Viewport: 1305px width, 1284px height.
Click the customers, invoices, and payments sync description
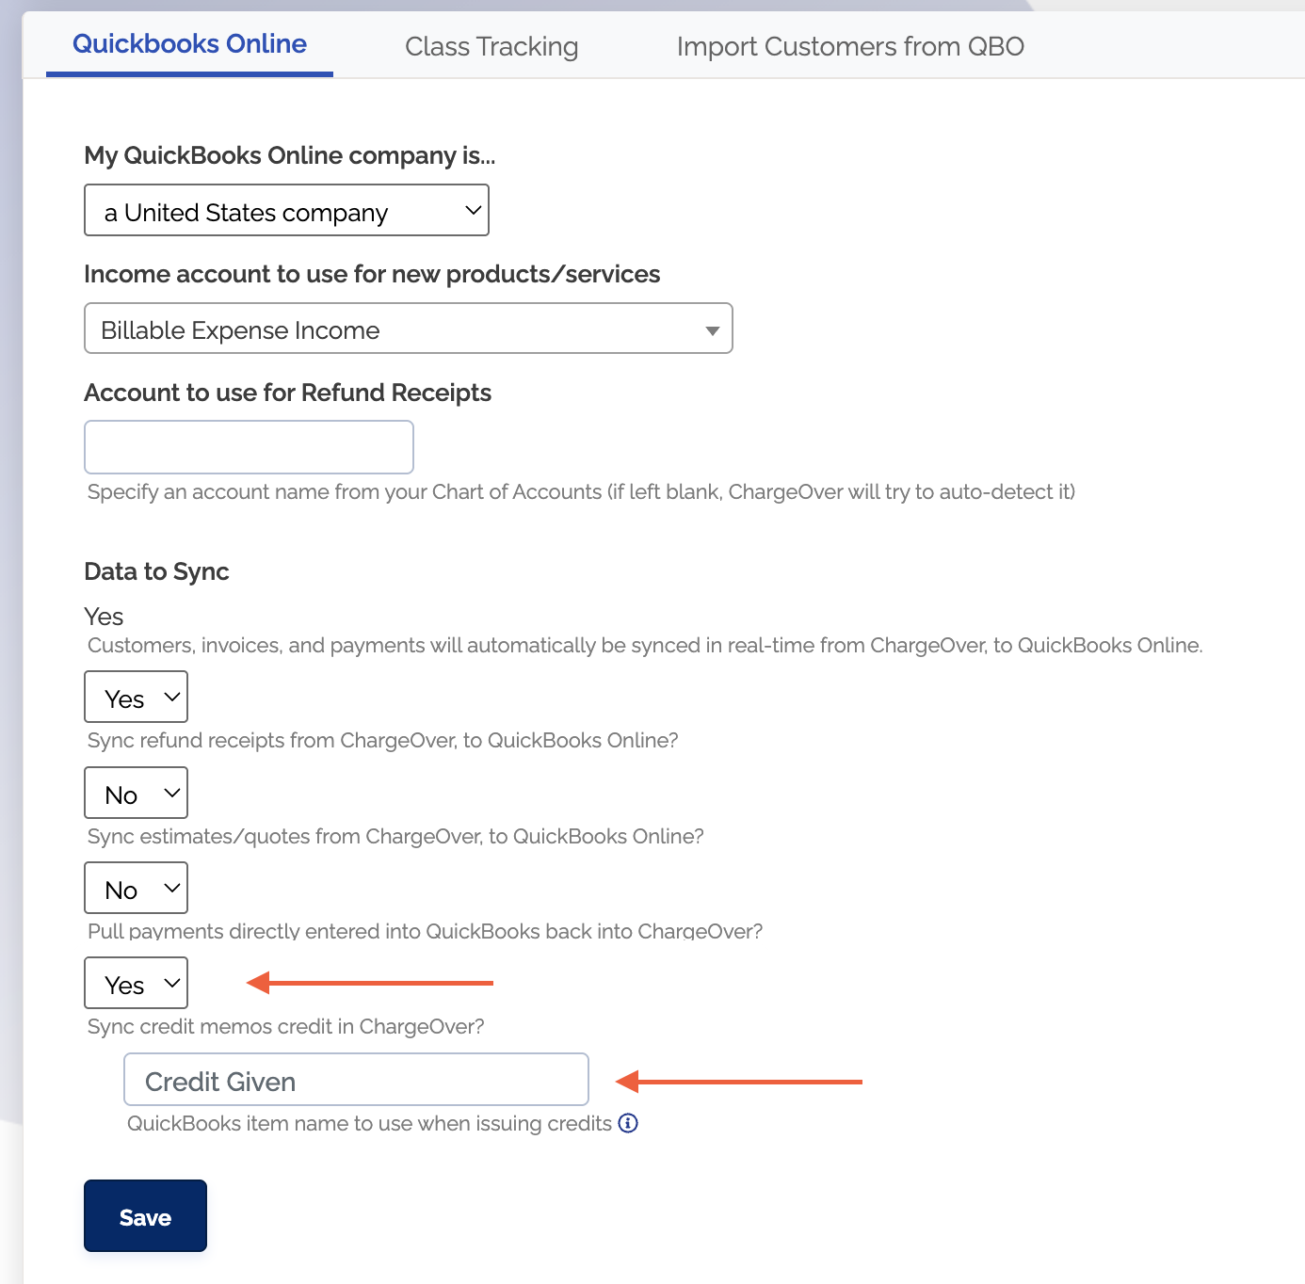tap(644, 645)
